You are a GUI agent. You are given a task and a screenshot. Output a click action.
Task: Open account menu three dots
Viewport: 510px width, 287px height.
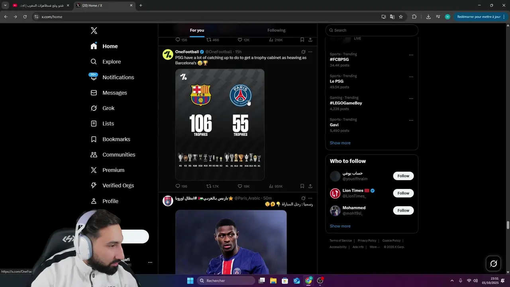[x=150, y=262]
